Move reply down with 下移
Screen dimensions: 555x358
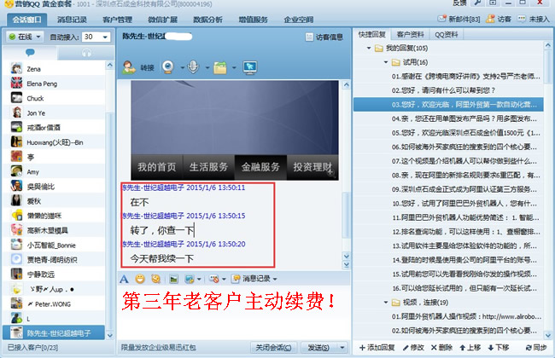coord(499,348)
